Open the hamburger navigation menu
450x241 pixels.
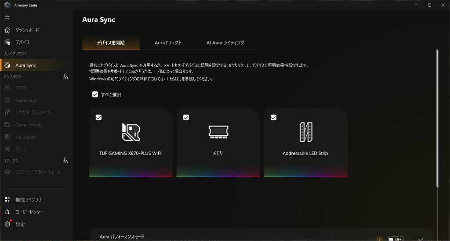[x=7, y=17]
